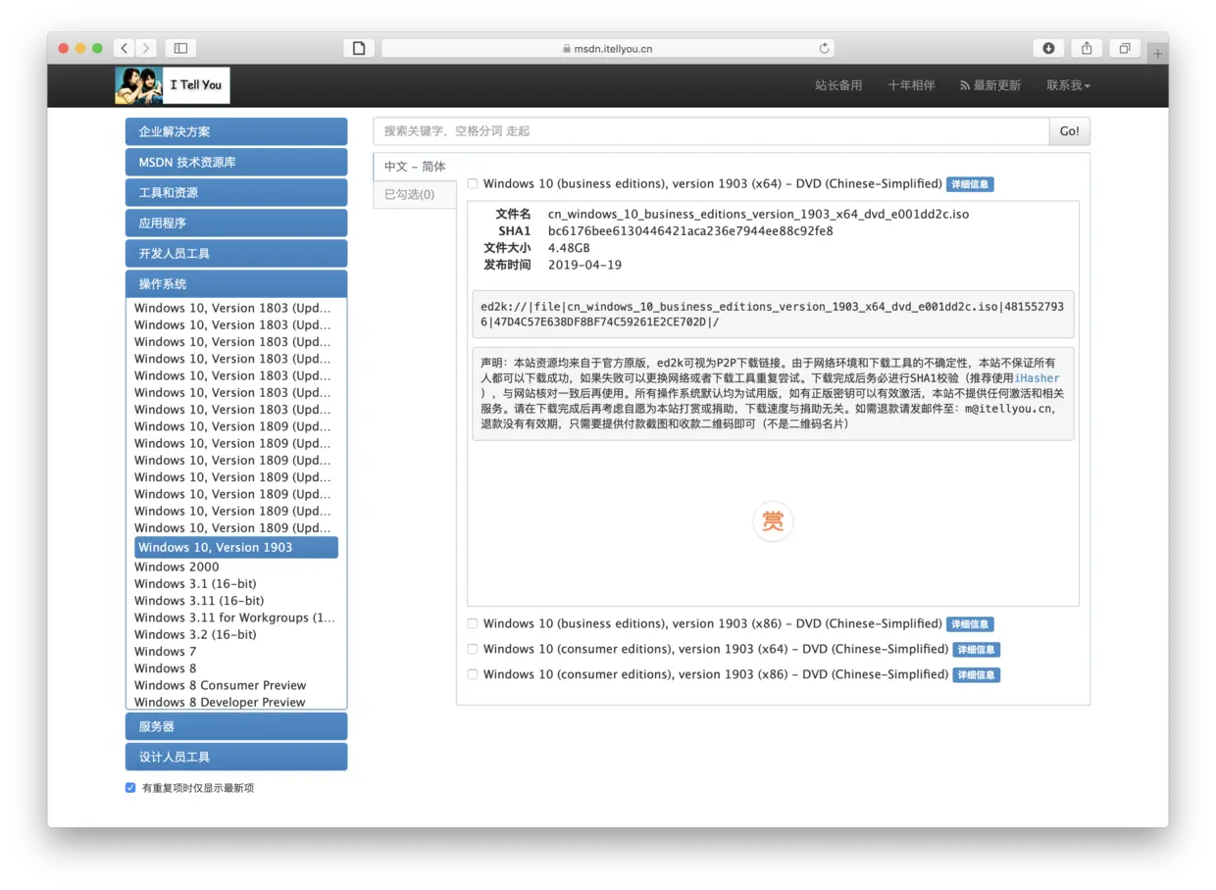Show 详细信息 for consumer editions x86

(977, 675)
